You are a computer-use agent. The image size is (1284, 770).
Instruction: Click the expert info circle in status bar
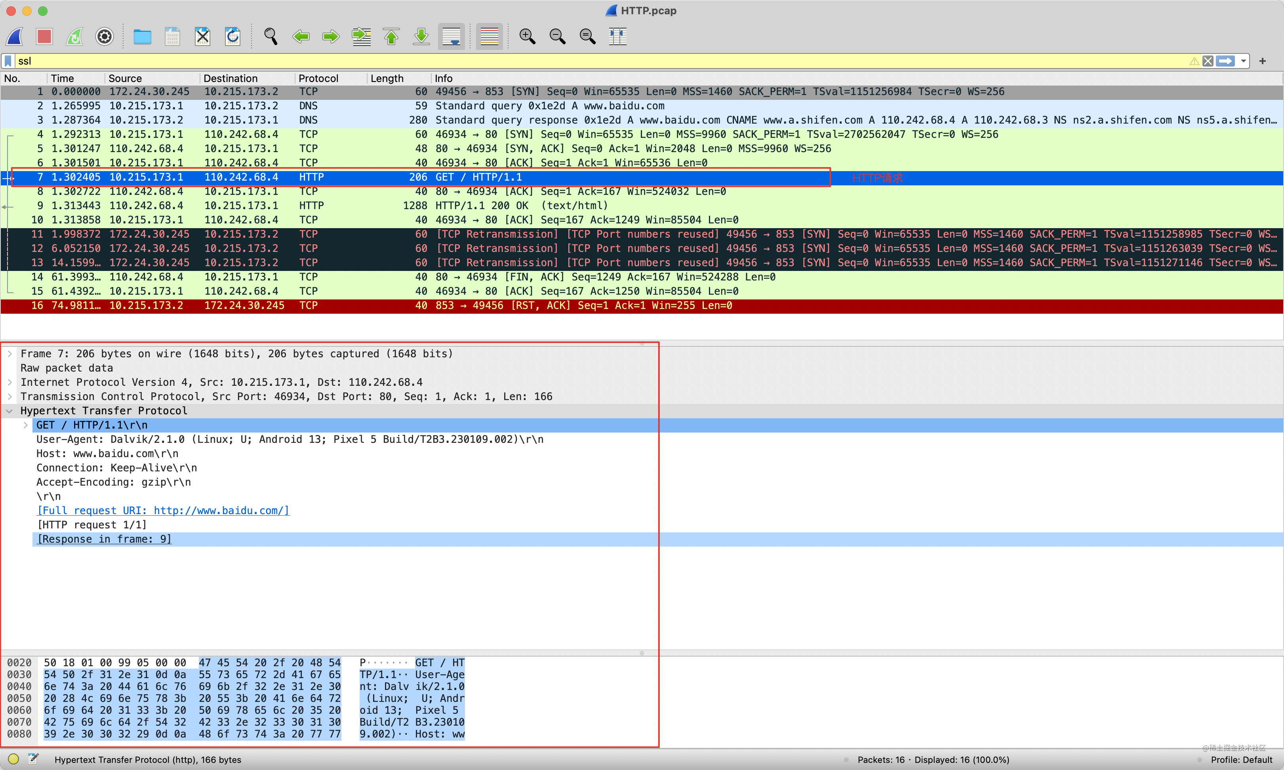pyautogui.click(x=13, y=759)
